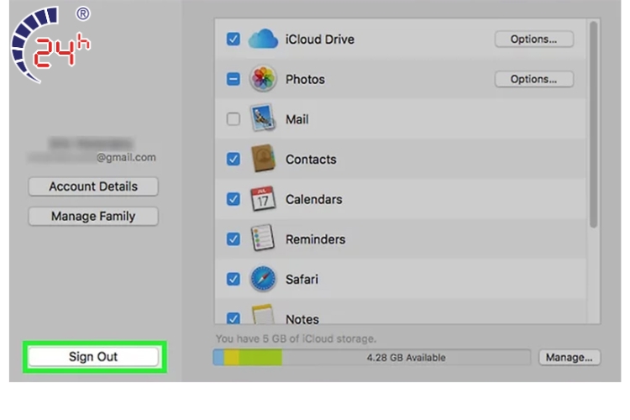
Task: Click the services list scrollbar
Action: coord(593,124)
